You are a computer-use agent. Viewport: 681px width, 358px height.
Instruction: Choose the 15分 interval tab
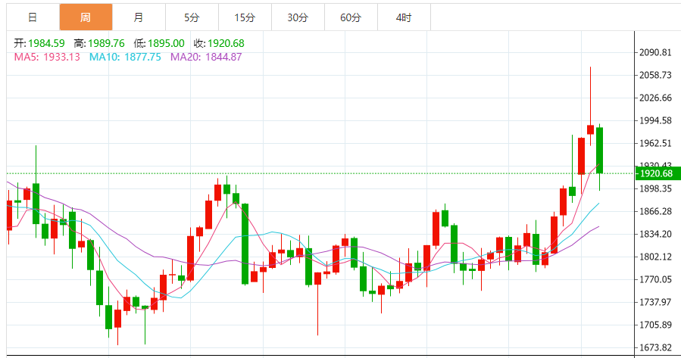pyautogui.click(x=245, y=17)
